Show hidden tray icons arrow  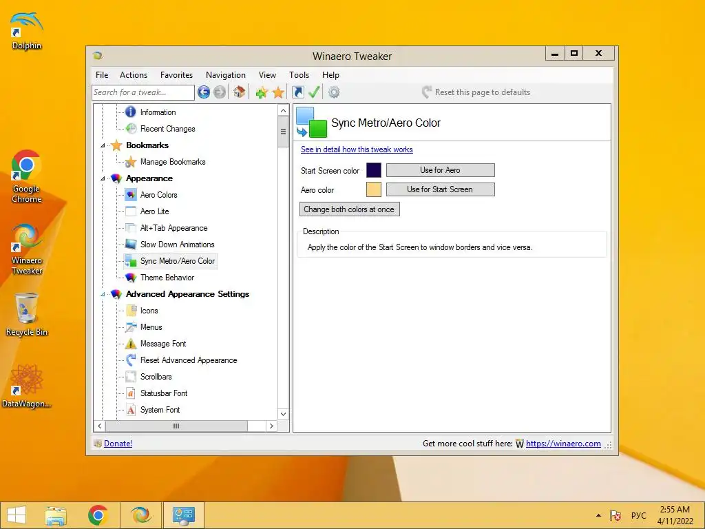click(x=598, y=515)
